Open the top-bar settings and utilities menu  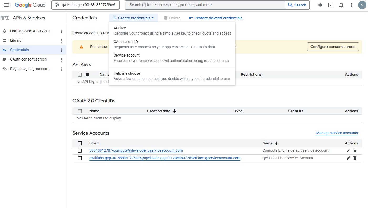[352, 5]
